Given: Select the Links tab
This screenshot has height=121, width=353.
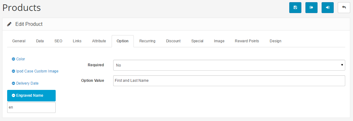Looking at the screenshot, I should pos(77,41).
